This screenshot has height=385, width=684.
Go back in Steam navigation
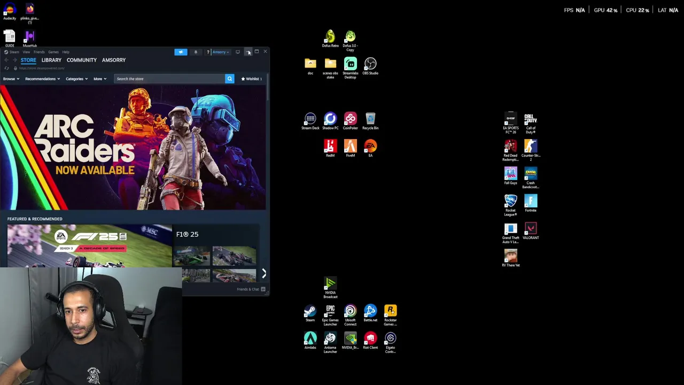6,60
